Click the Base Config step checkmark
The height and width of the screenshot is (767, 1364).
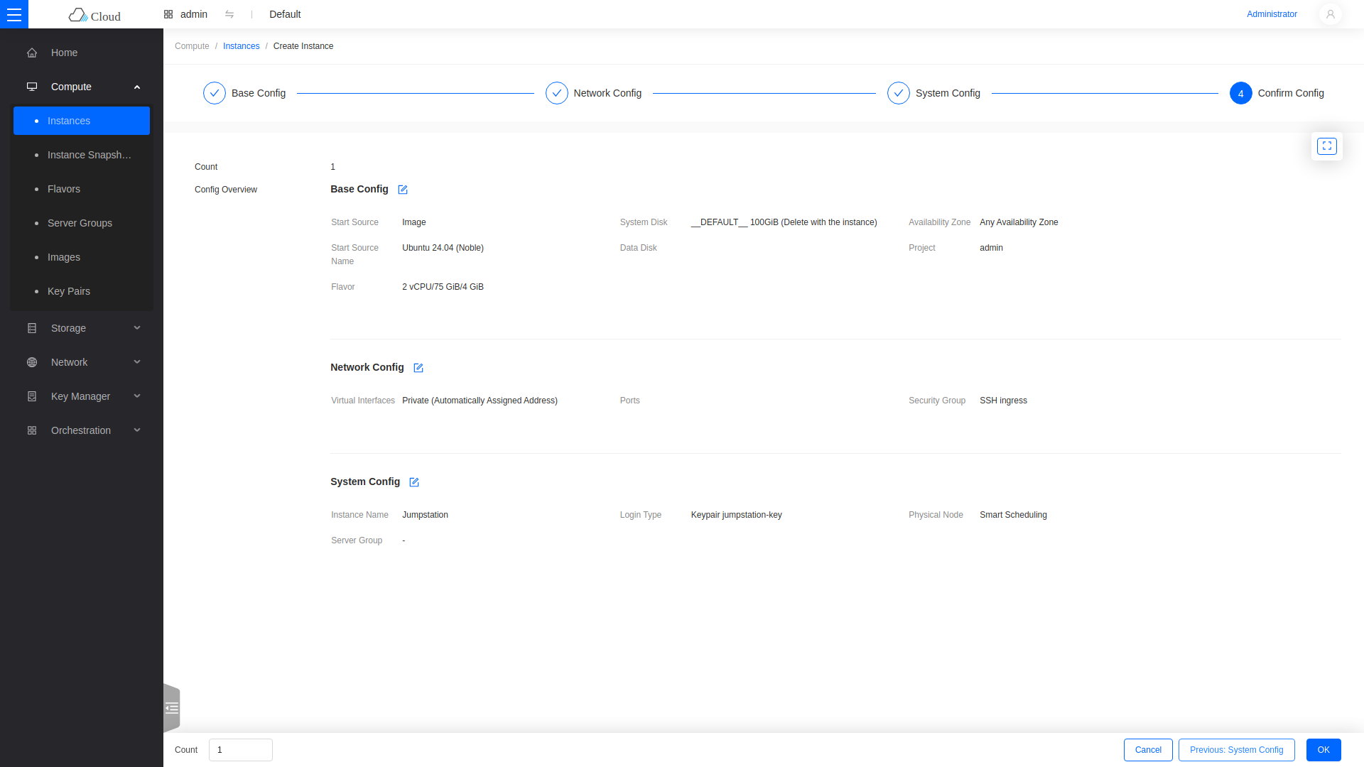(215, 93)
